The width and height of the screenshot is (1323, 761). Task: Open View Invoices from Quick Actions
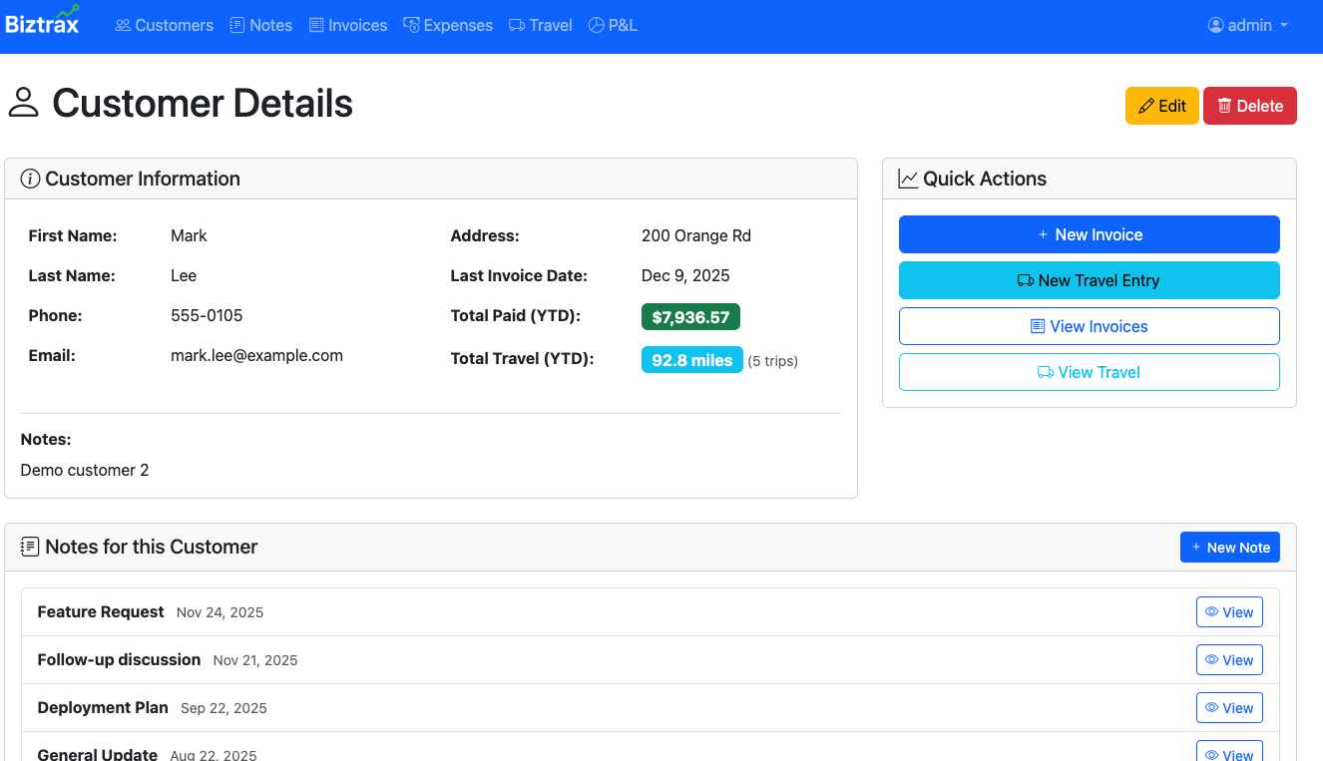pyautogui.click(x=1089, y=326)
